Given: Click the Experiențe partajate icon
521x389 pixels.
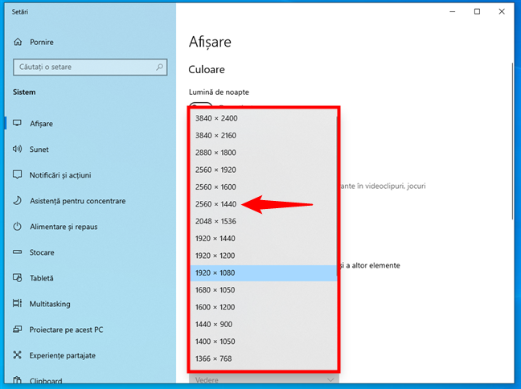Looking at the screenshot, I should (x=17, y=355).
